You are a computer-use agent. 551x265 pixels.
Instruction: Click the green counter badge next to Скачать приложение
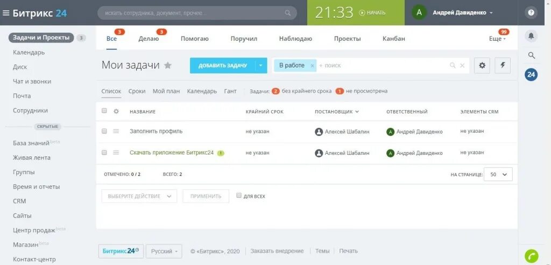tap(220, 153)
